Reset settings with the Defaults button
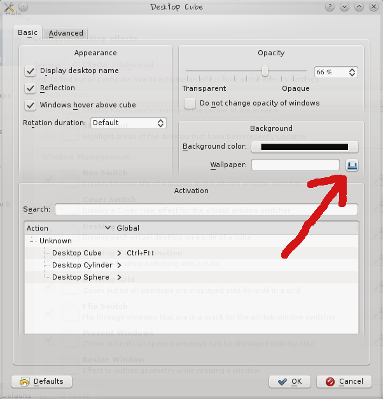The height and width of the screenshot is (399, 383). (x=41, y=381)
